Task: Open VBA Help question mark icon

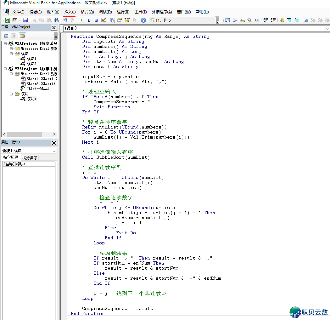Action: pyautogui.click(x=143, y=20)
